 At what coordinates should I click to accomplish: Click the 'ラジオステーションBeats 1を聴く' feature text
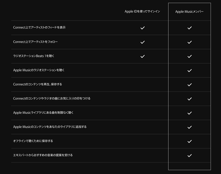point(34,56)
